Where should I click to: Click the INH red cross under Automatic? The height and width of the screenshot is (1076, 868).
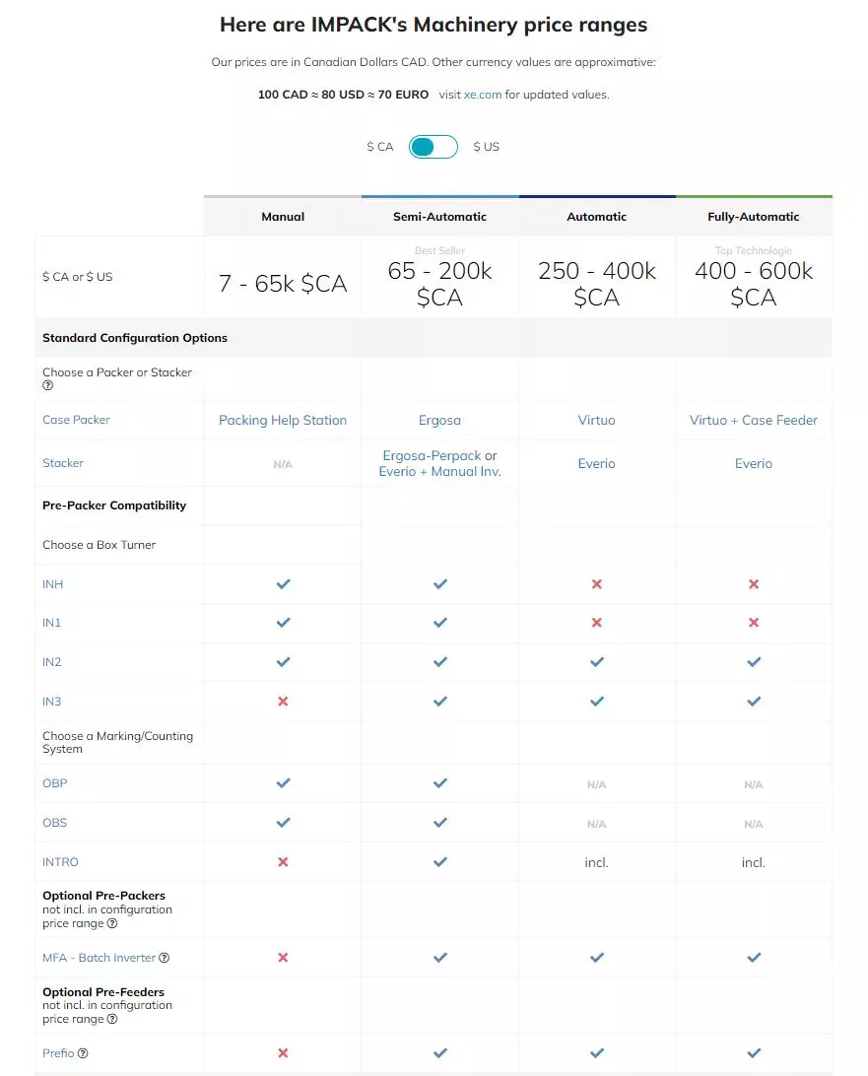click(596, 584)
